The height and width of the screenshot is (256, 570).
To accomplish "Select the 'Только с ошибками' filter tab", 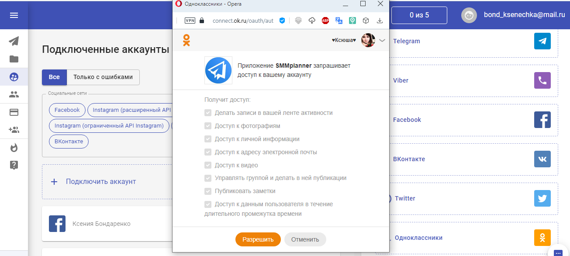I will tap(103, 77).
